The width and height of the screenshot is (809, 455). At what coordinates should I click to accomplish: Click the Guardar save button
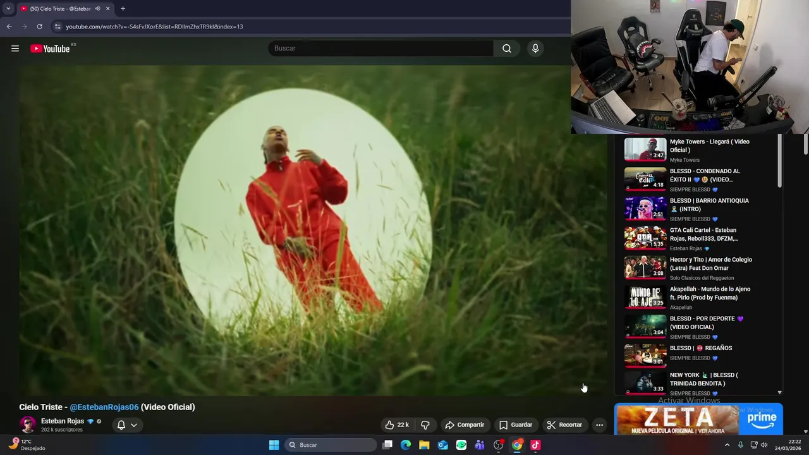coord(515,425)
